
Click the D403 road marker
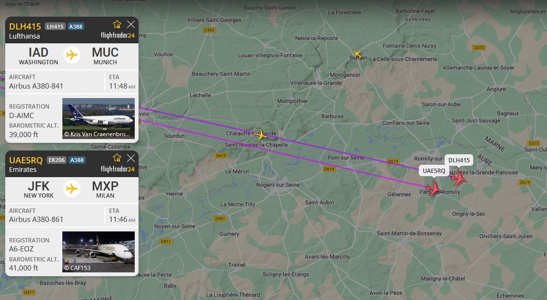pyautogui.click(x=209, y=30)
